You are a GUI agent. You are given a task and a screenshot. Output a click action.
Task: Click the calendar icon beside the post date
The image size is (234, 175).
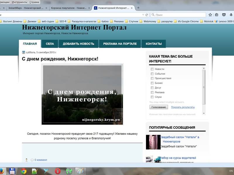(24, 52)
